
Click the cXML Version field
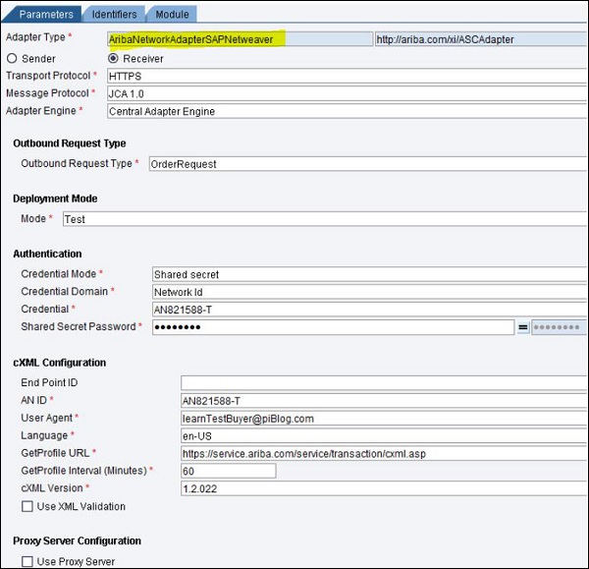point(383,488)
